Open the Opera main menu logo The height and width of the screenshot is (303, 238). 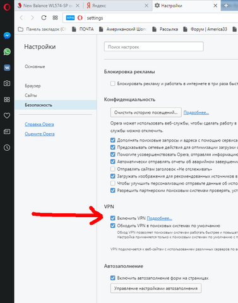7,7
